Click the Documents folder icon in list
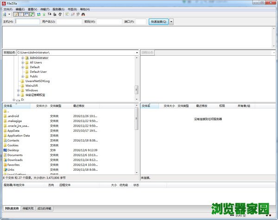This screenshot has width=278, height=220. pos(5,155)
